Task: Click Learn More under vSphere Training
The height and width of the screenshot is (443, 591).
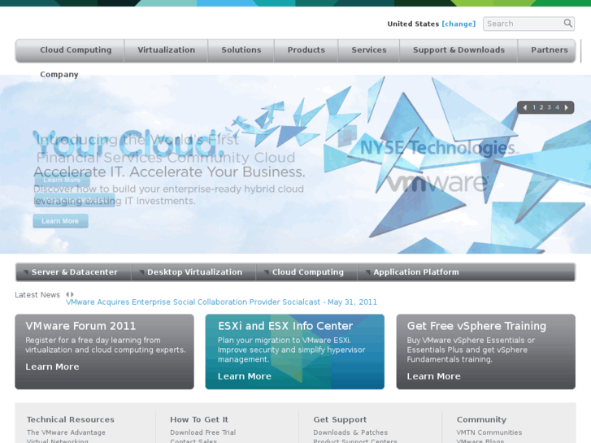Action: (434, 376)
